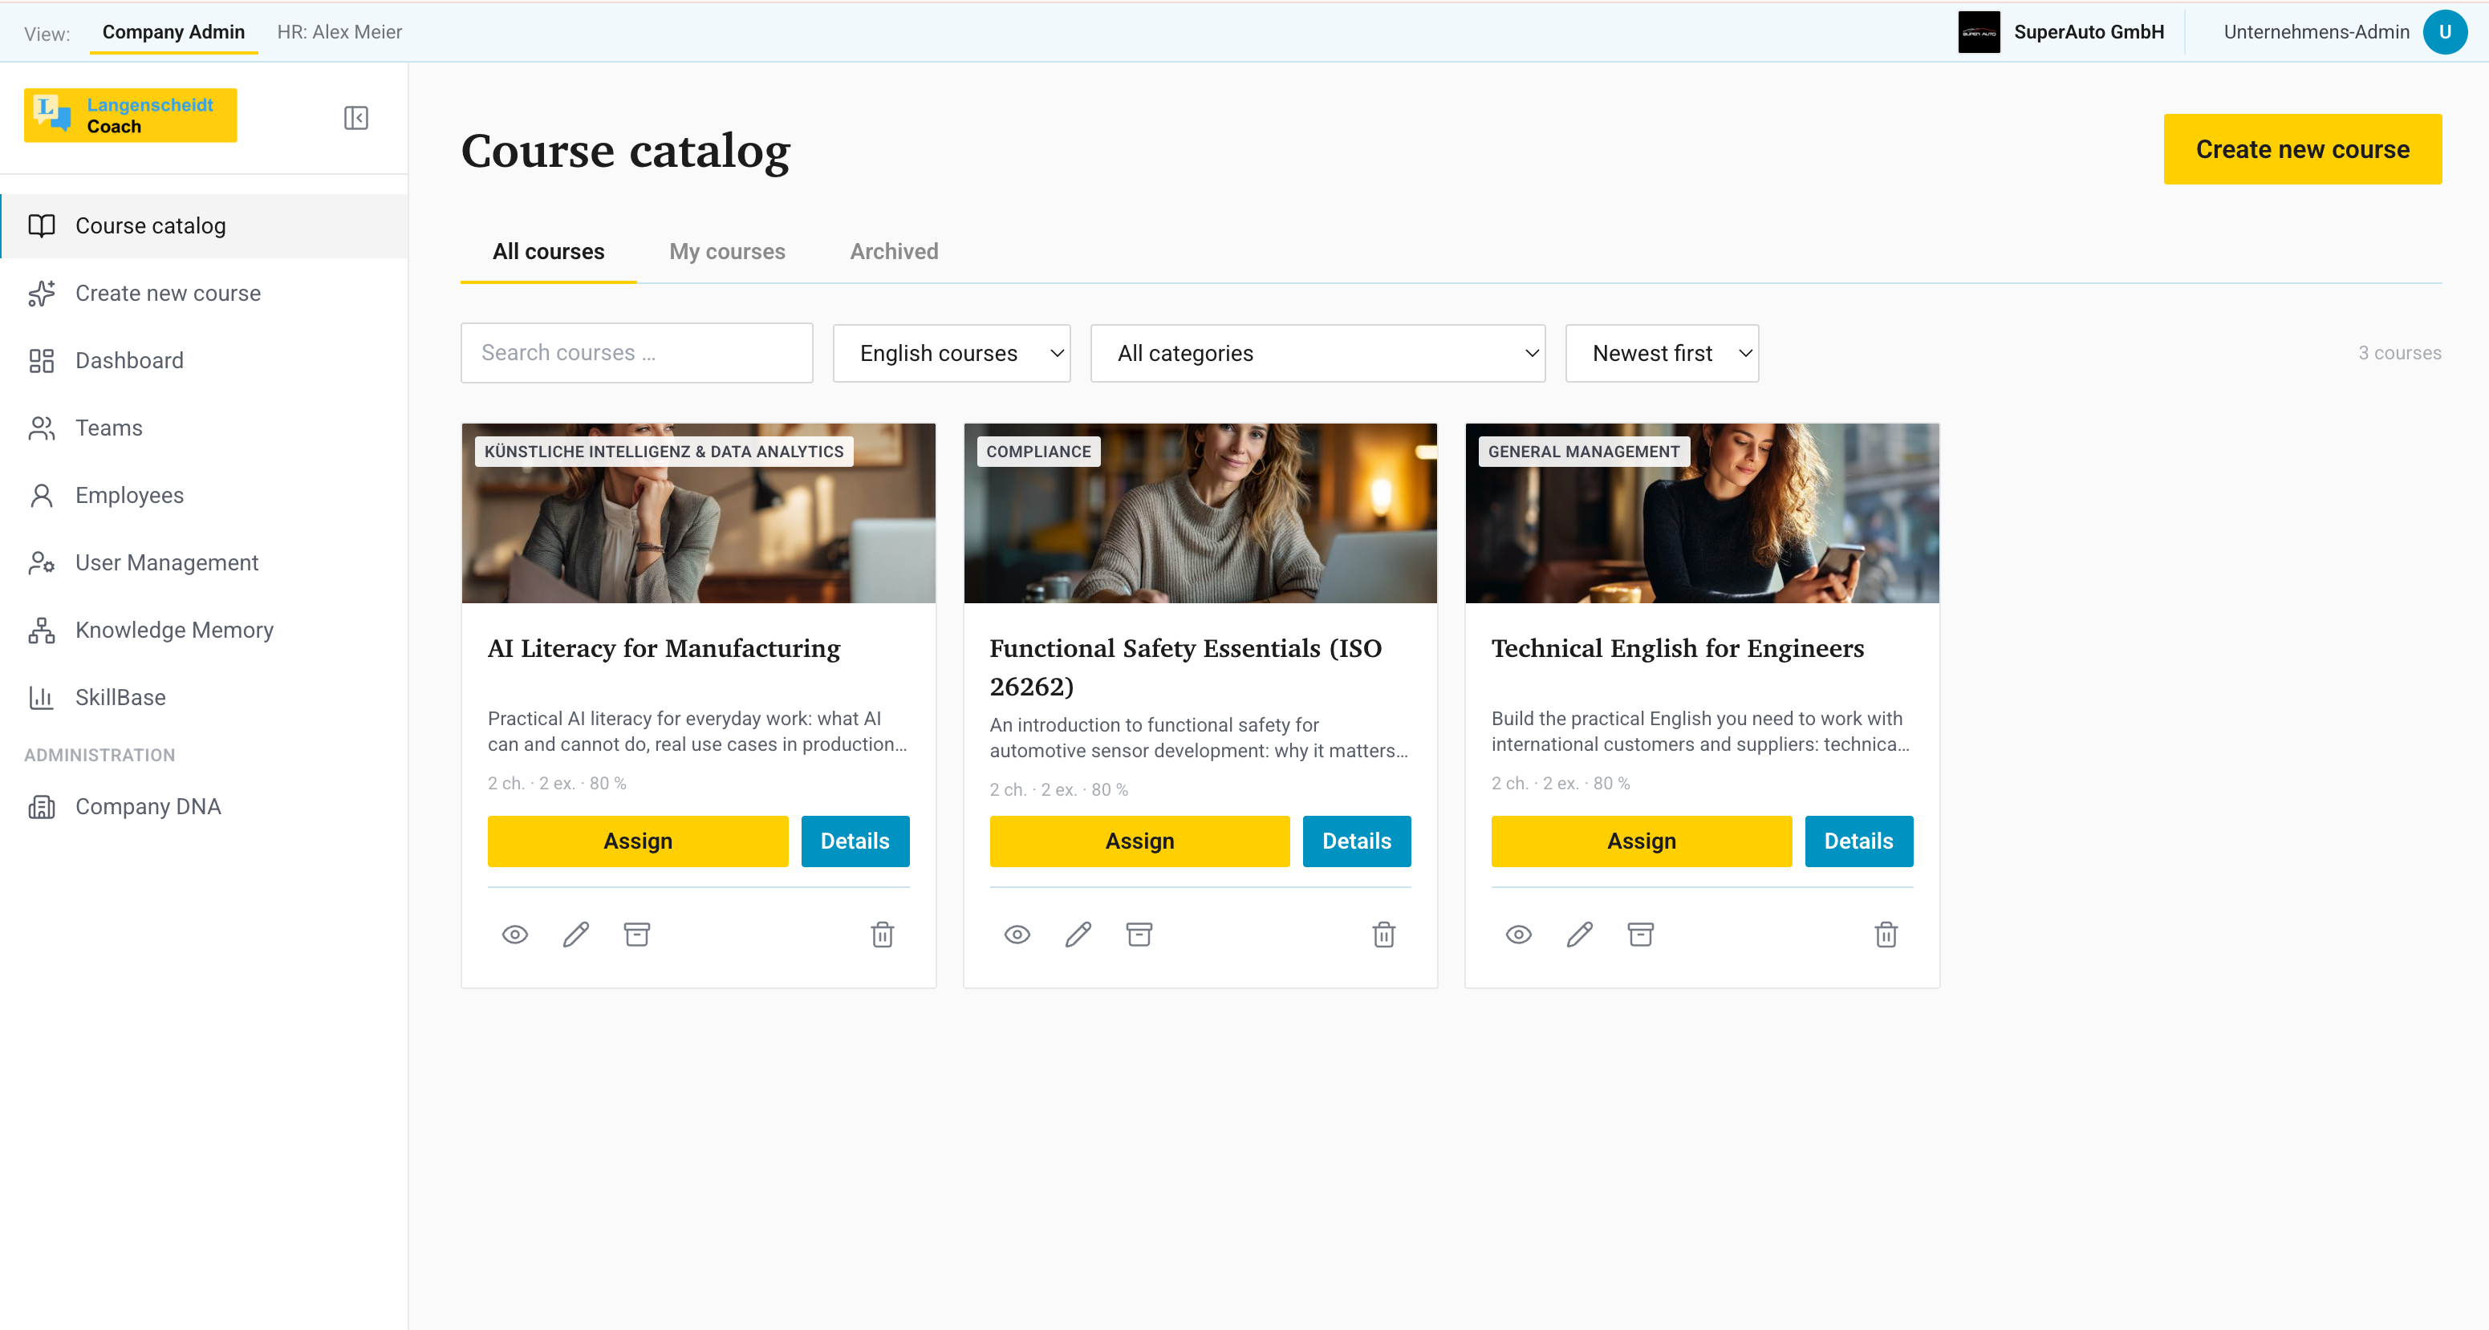Open the user avatar U menu
Viewport: 2489px width, 1330px height.
2446,32
